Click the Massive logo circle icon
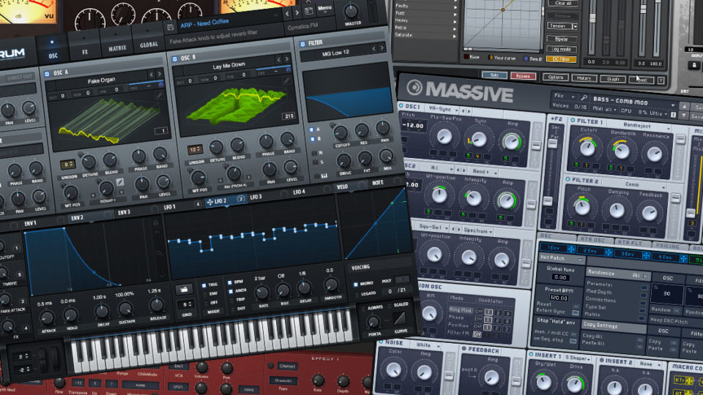The width and height of the screenshot is (703, 395). (414, 87)
